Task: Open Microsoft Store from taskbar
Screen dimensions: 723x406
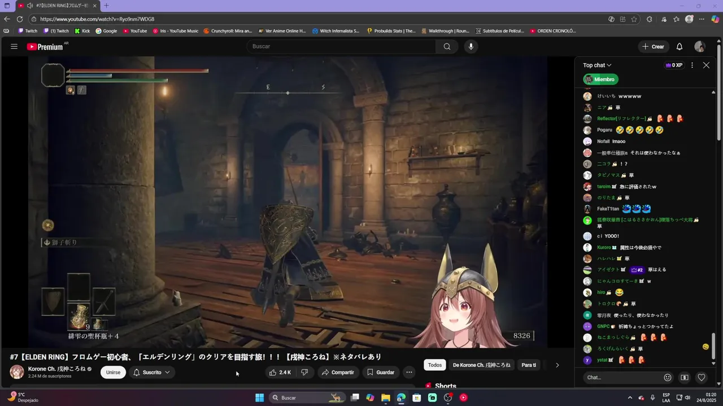Action: tap(417, 398)
